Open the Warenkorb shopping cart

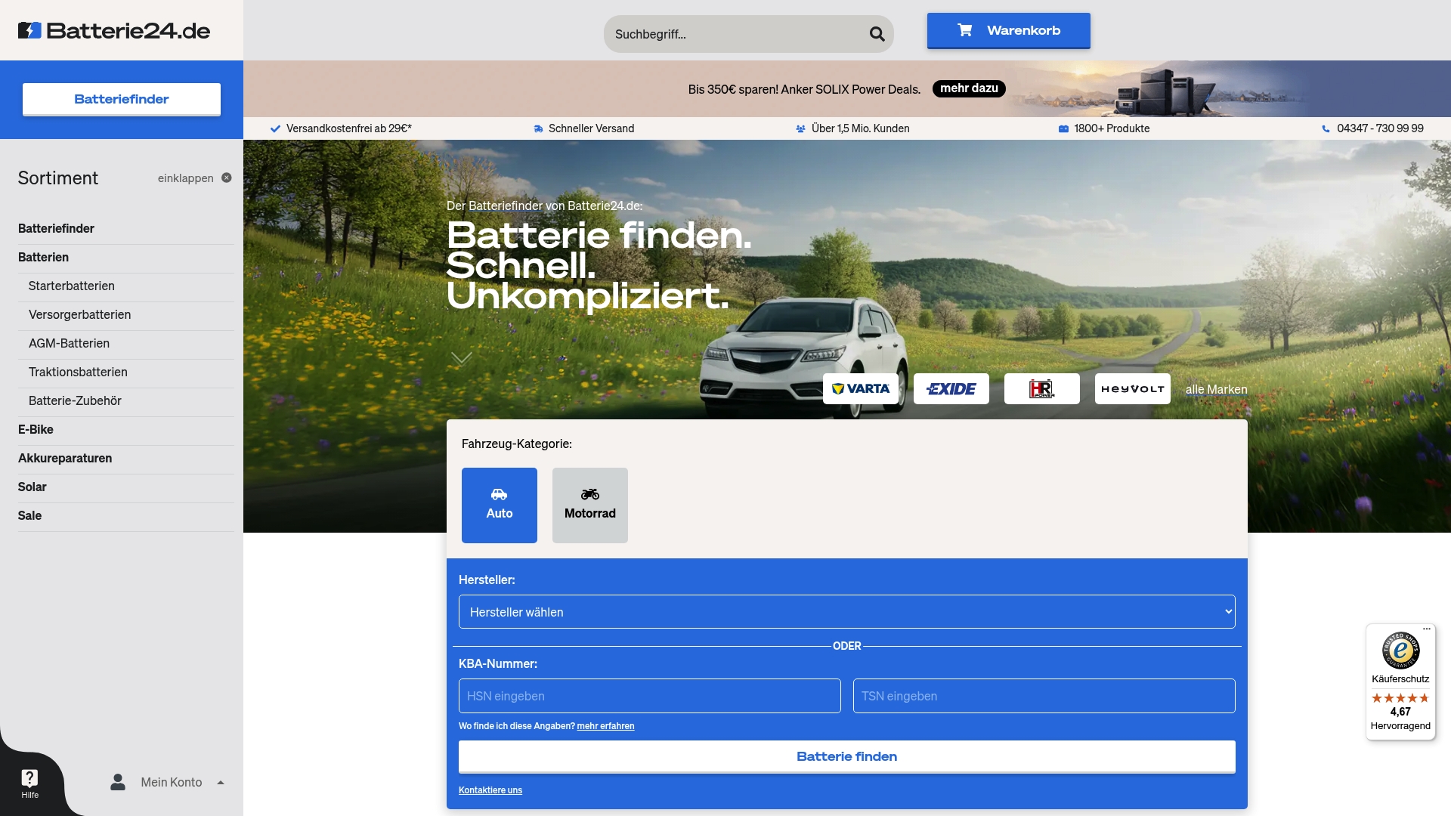tap(1008, 30)
